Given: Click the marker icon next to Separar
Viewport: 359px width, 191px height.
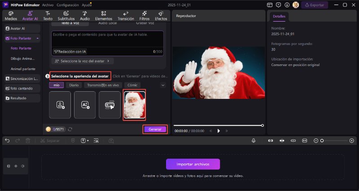Looking at the screenshot, I should [x=73, y=141].
